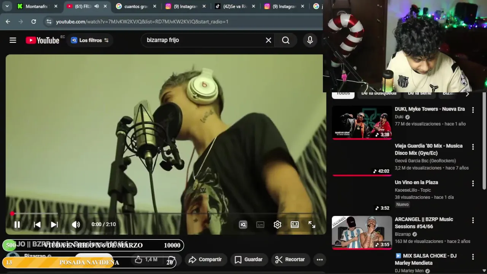This screenshot has height=274, width=487.
Task: Click the 0:00 / 2:10 time display
Action: (x=103, y=225)
